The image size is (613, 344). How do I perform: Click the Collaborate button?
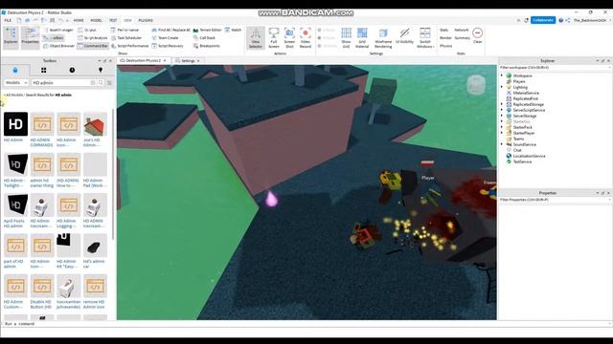coord(543,20)
